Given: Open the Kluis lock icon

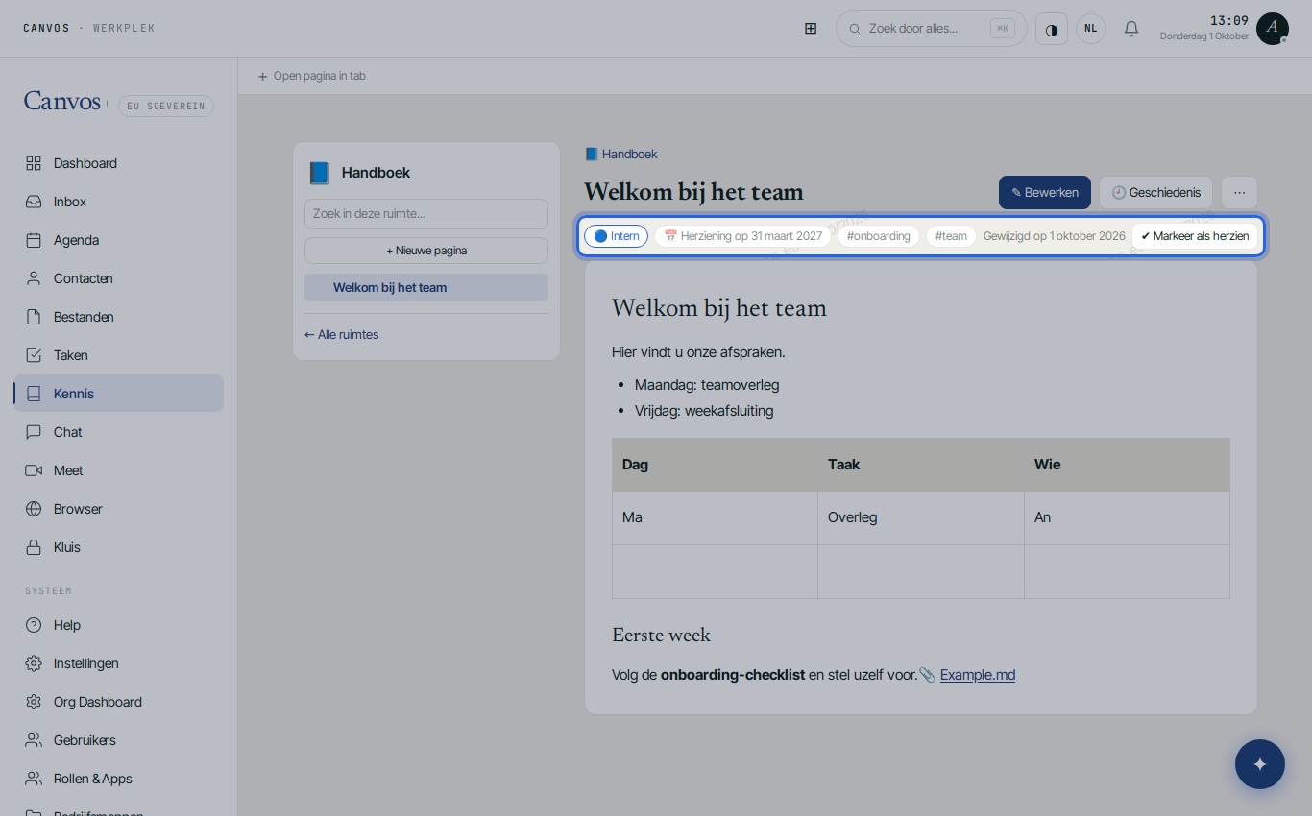Looking at the screenshot, I should [x=34, y=547].
